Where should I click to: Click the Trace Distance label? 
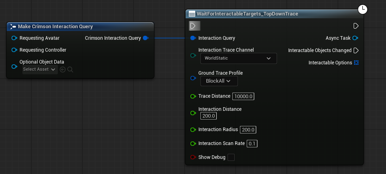pyautogui.click(x=214, y=96)
